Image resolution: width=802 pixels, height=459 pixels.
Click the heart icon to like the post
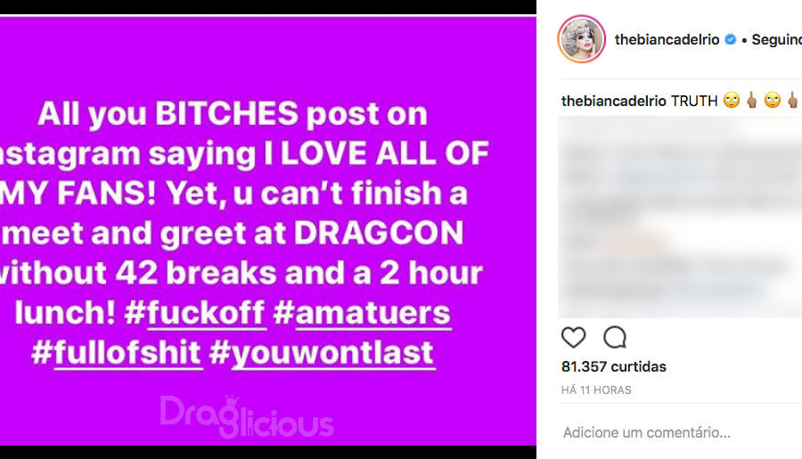coord(573,337)
